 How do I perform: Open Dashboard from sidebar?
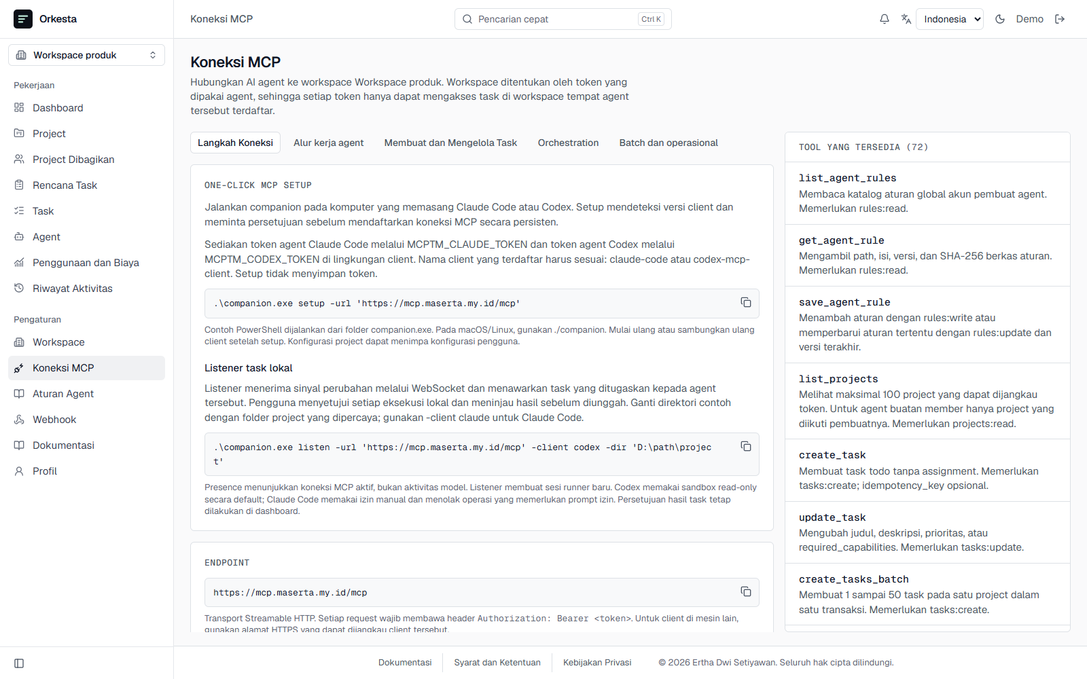tap(86, 108)
